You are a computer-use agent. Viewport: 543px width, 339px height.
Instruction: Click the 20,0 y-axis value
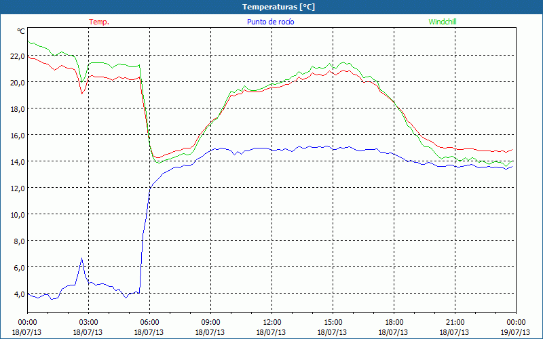pyautogui.click(x=18, y=82)
